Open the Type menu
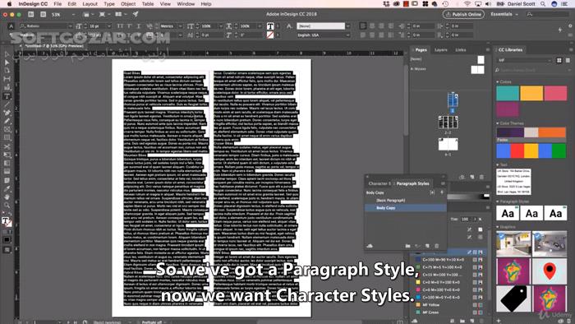Viewport: 575px width, 324px height. point(109,4)
